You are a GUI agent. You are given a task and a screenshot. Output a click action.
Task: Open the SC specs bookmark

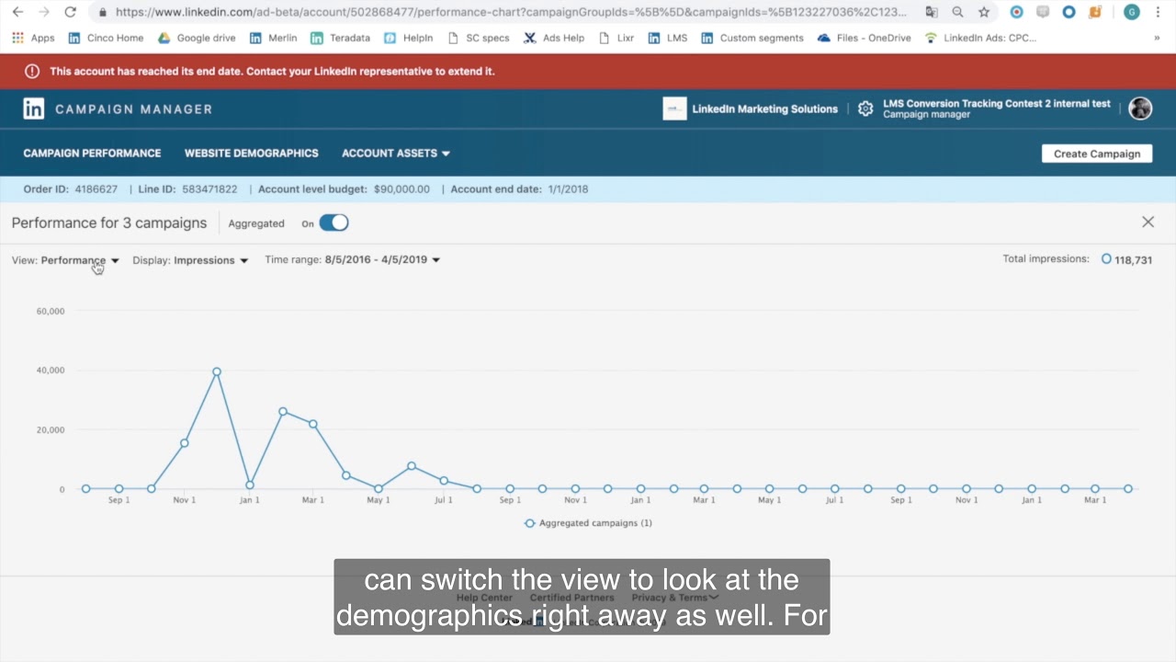coord(478,38)
